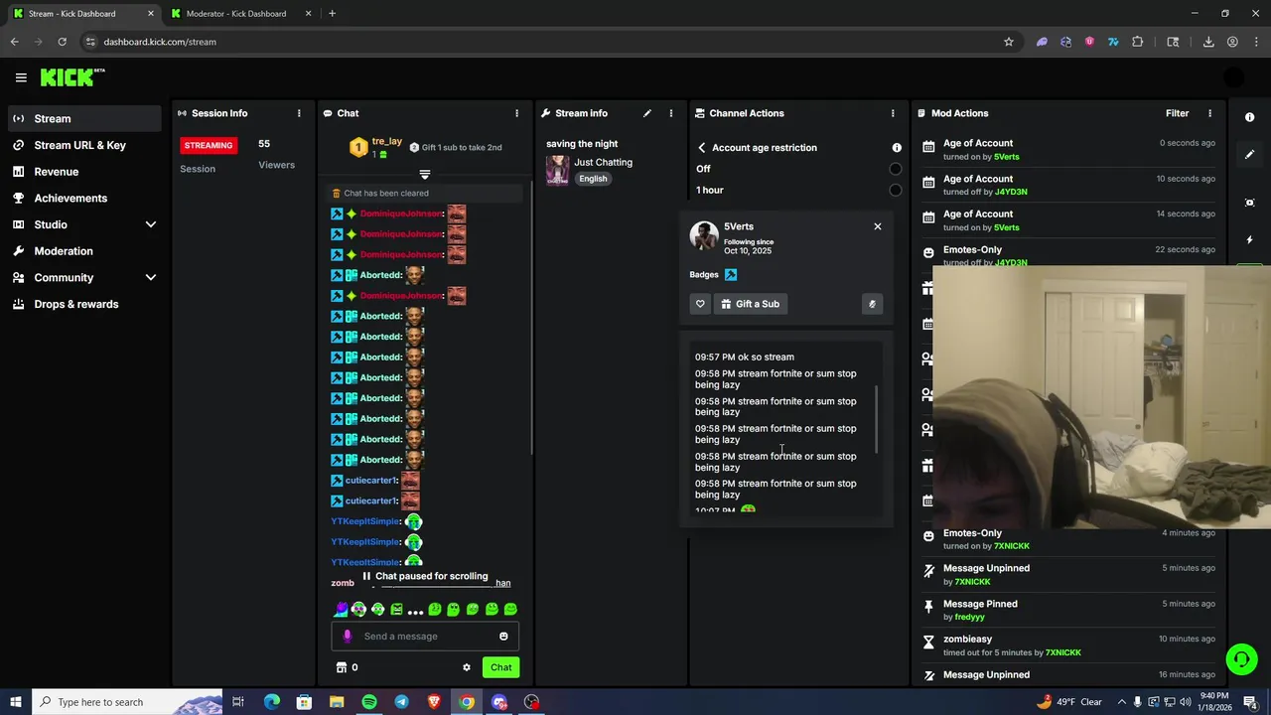Open Mod Actions panel options menu

(x=1209, y=113)
